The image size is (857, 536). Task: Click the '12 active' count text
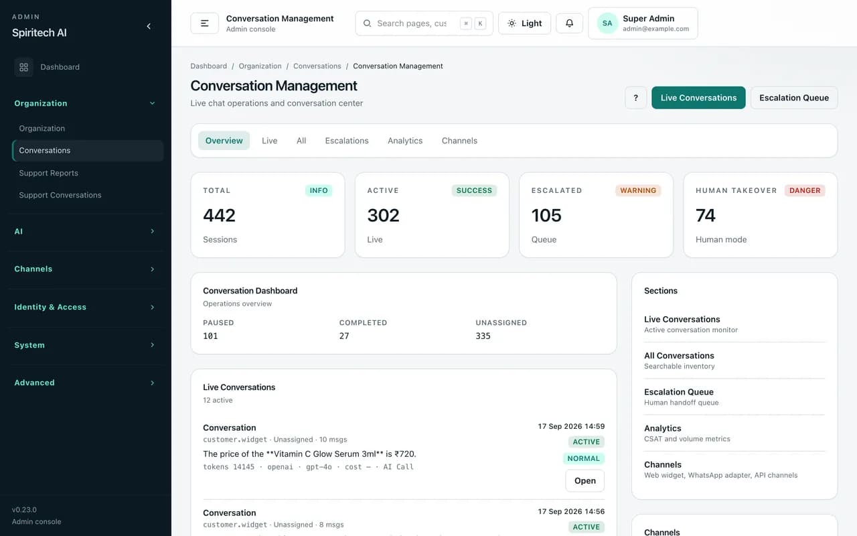pyautogui.click(x=218, y=400)
